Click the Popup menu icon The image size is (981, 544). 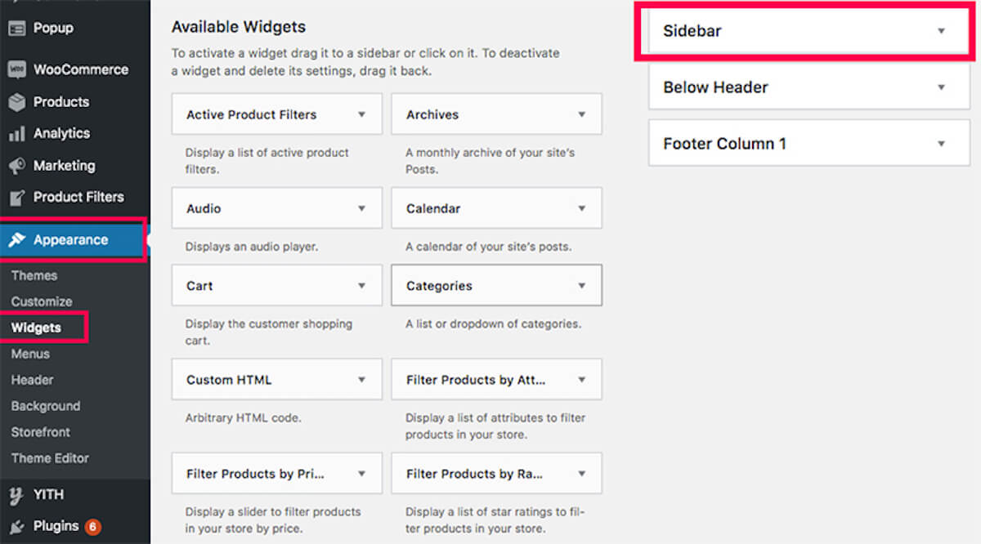(x=16, y=28)
